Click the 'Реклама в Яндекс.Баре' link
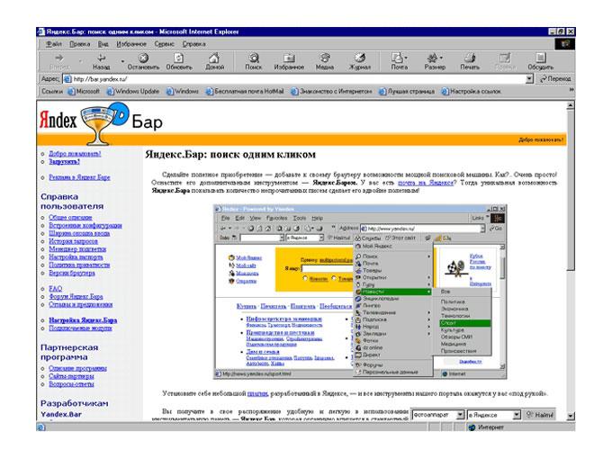The height and width of the screenshot is (459, 612). point(79,177)
